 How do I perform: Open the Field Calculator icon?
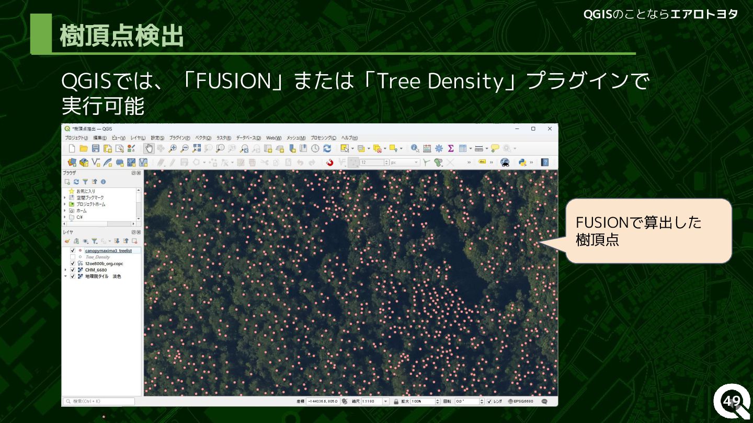[x=427, y=149]
